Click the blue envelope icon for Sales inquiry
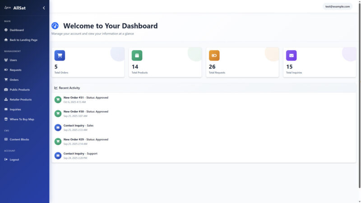This screenshot has width=361, height=203. pos(58,127)
